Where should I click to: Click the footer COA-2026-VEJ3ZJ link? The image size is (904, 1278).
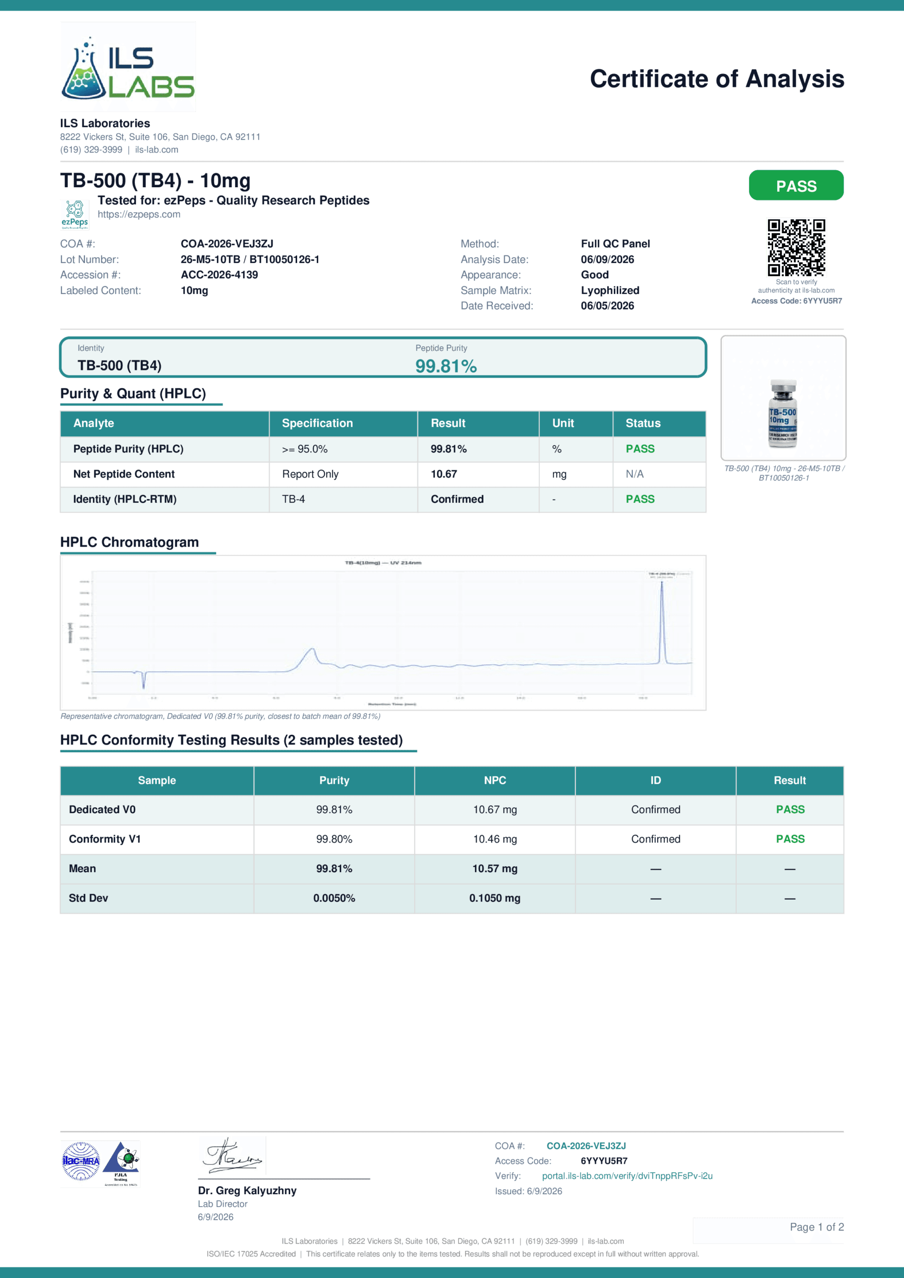(586, 1146)
